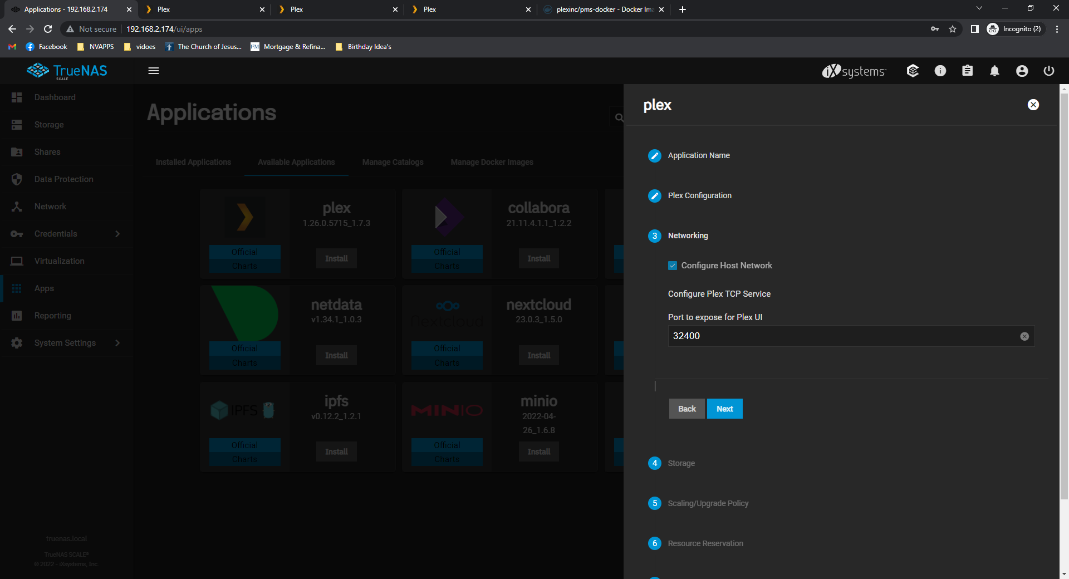Click the Next button
Screen dimensions: 1069x579
tap(725, 409)
